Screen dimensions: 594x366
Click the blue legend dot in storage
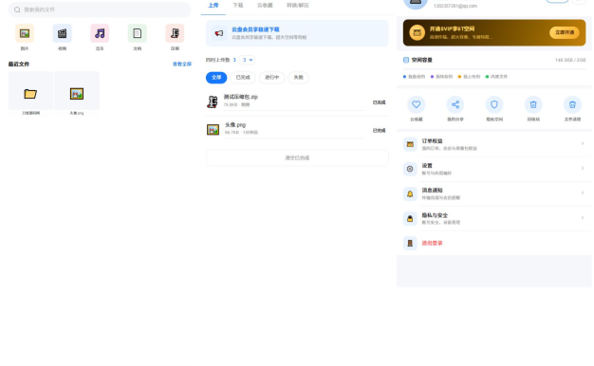coord(404,77)
